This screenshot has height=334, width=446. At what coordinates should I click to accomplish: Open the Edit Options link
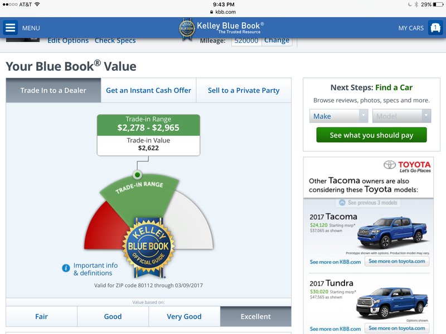click(x=68, y=41)
